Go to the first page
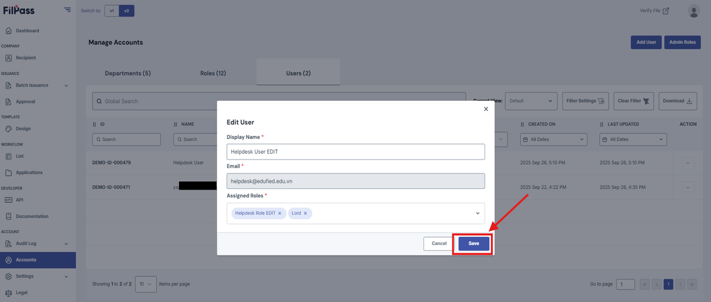This screenshot has height=302, width=711. (645, 284)
